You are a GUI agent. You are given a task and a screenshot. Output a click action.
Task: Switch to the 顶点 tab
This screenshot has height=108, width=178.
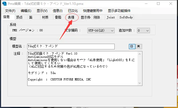(x=21, y=17)
